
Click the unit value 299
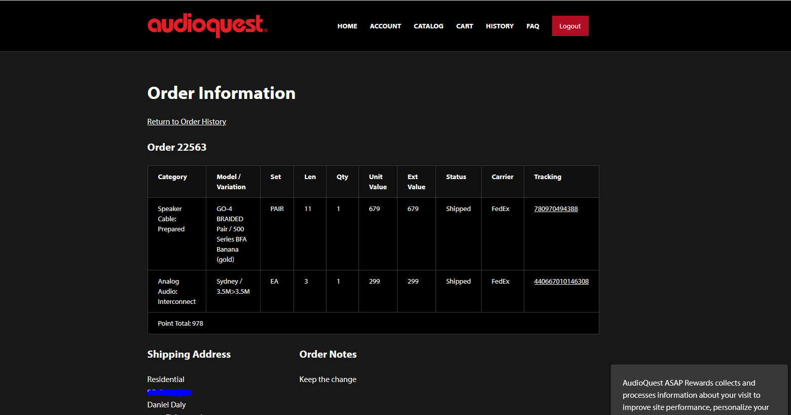374,282
